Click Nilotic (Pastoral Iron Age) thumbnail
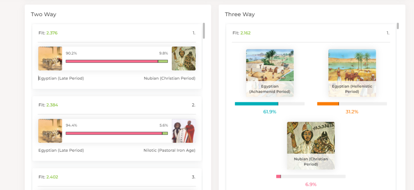Viewport: 414px width, 190px height. 184,131
